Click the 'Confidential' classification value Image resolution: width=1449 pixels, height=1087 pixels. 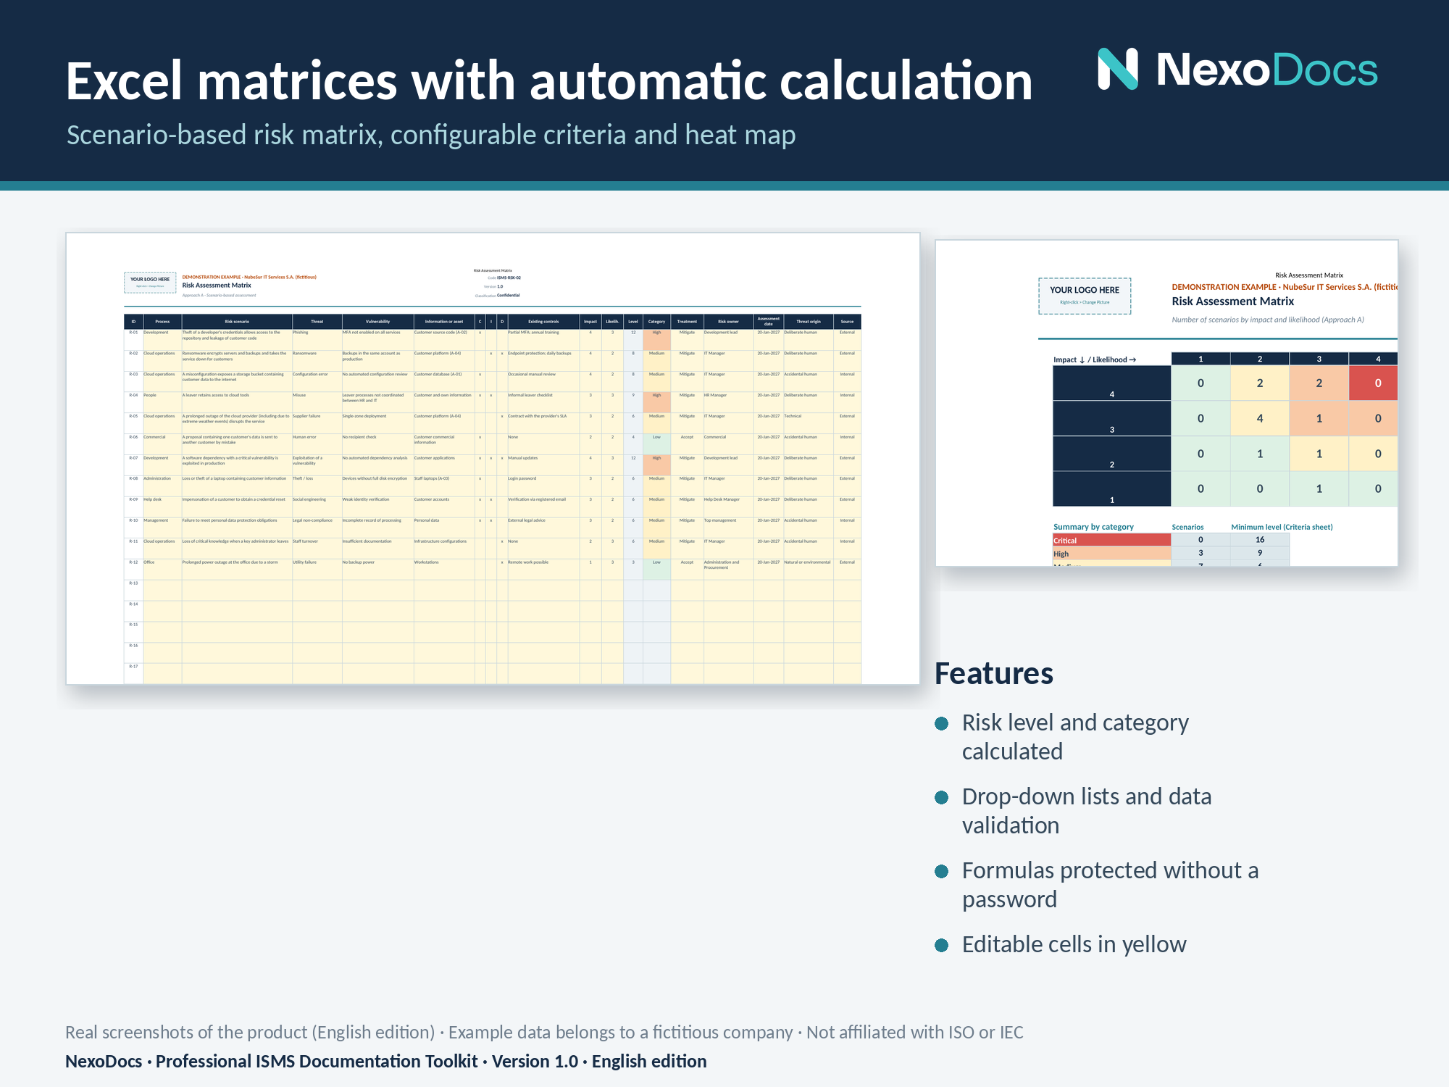point(508,295)
